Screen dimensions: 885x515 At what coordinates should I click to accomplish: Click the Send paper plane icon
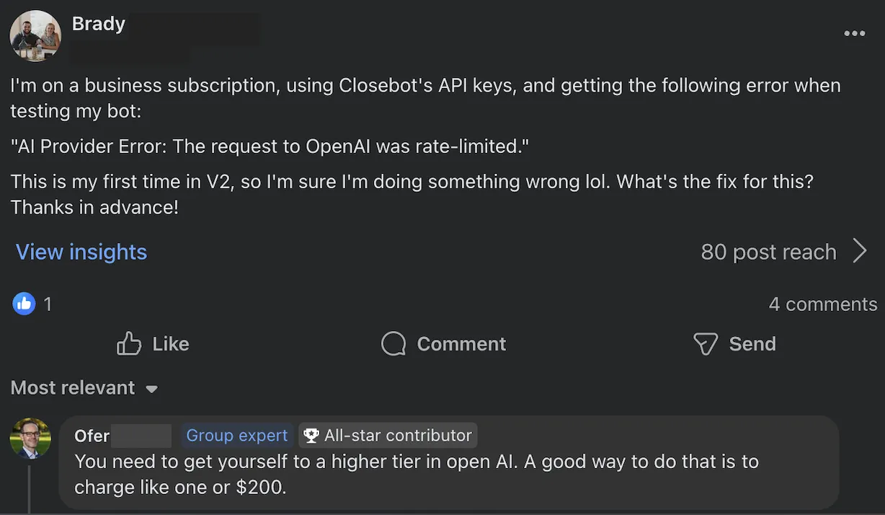pos(705,344)
